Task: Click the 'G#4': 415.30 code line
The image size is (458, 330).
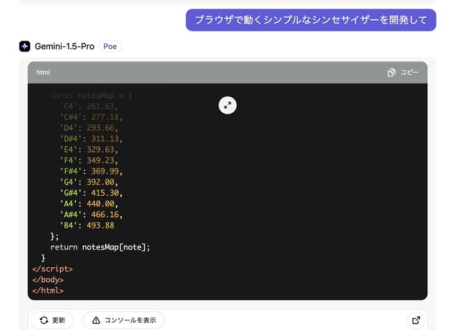Action: coord(91,193)
